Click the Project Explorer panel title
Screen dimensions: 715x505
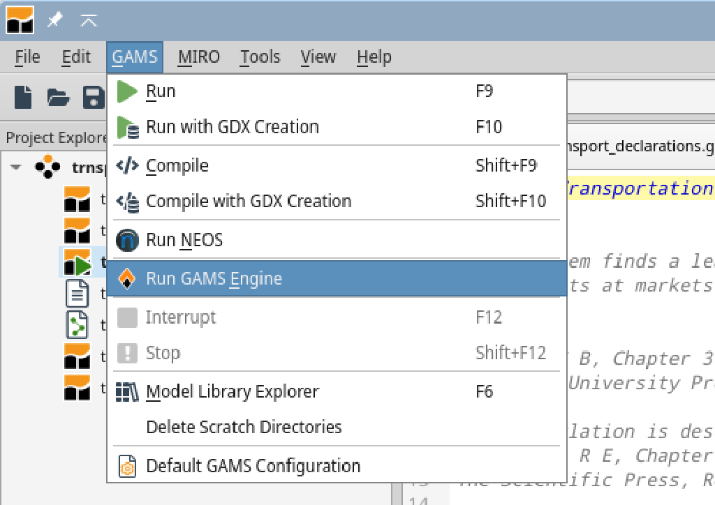tap(56, 137)
